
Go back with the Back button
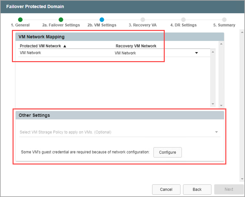pos(197,189)
